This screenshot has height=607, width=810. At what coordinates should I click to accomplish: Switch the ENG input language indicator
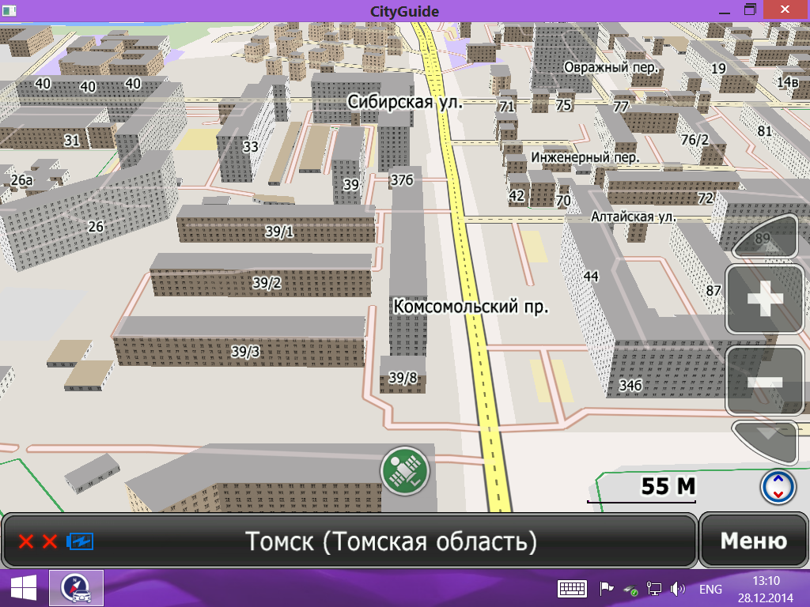point(710,589)
